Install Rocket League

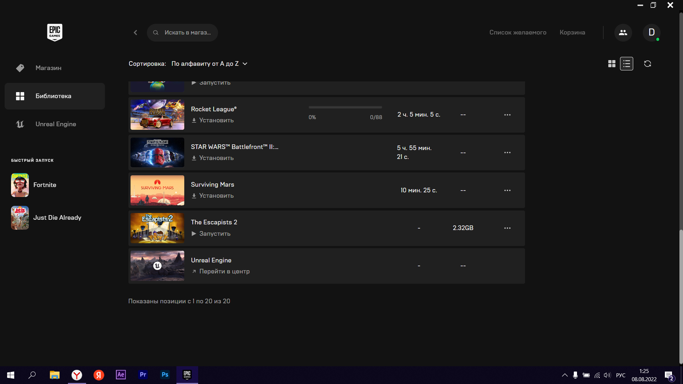[213, 120]
